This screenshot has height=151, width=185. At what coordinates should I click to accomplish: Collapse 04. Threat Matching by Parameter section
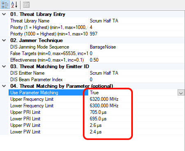(4, 86)
